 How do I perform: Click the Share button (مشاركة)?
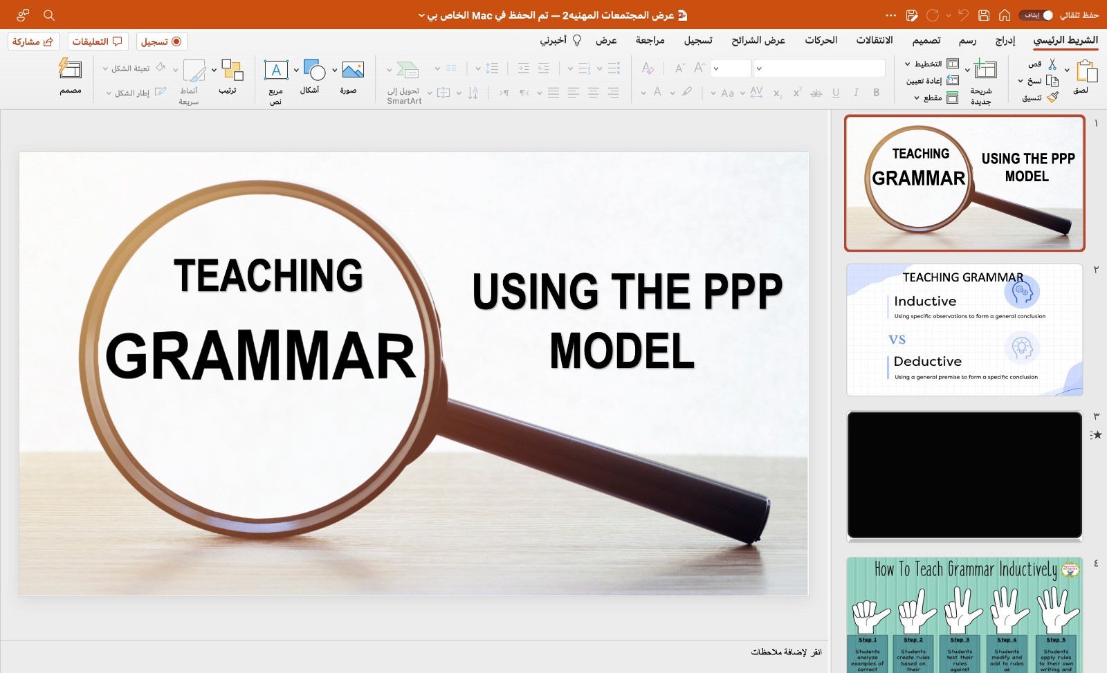[33, 42]
